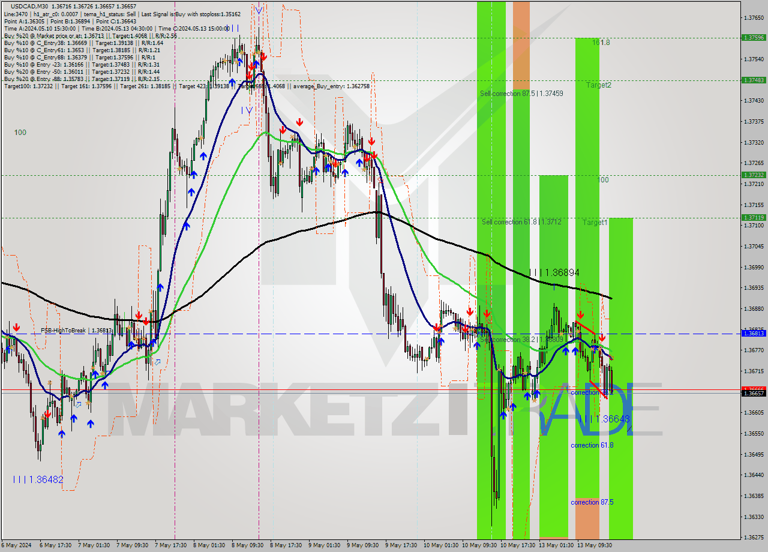Click the blue 1.36813 price tag
The width and height of the screenshot is (768, 552).
pos(754,334)
